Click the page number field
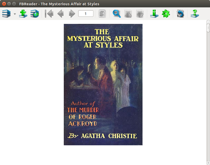Viewport: 210px width, 165px height. [86, 13]
